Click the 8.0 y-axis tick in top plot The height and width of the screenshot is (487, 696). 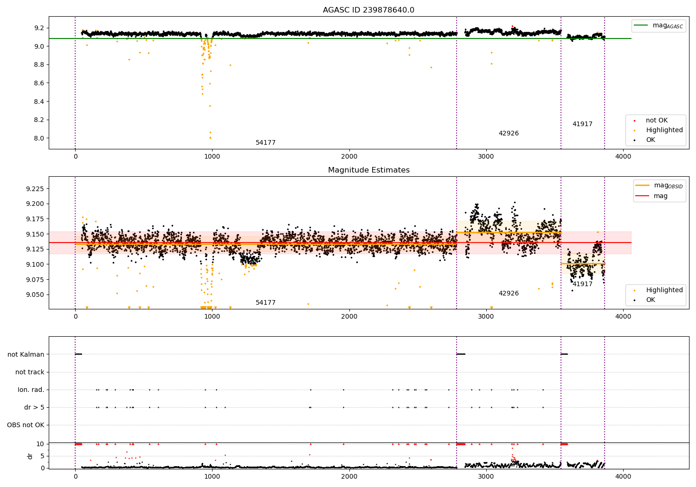tap(39, 138)
